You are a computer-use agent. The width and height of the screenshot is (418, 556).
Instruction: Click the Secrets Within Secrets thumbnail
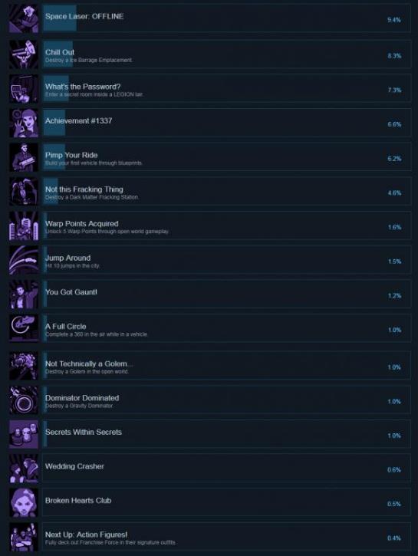(x=24, y=434)
